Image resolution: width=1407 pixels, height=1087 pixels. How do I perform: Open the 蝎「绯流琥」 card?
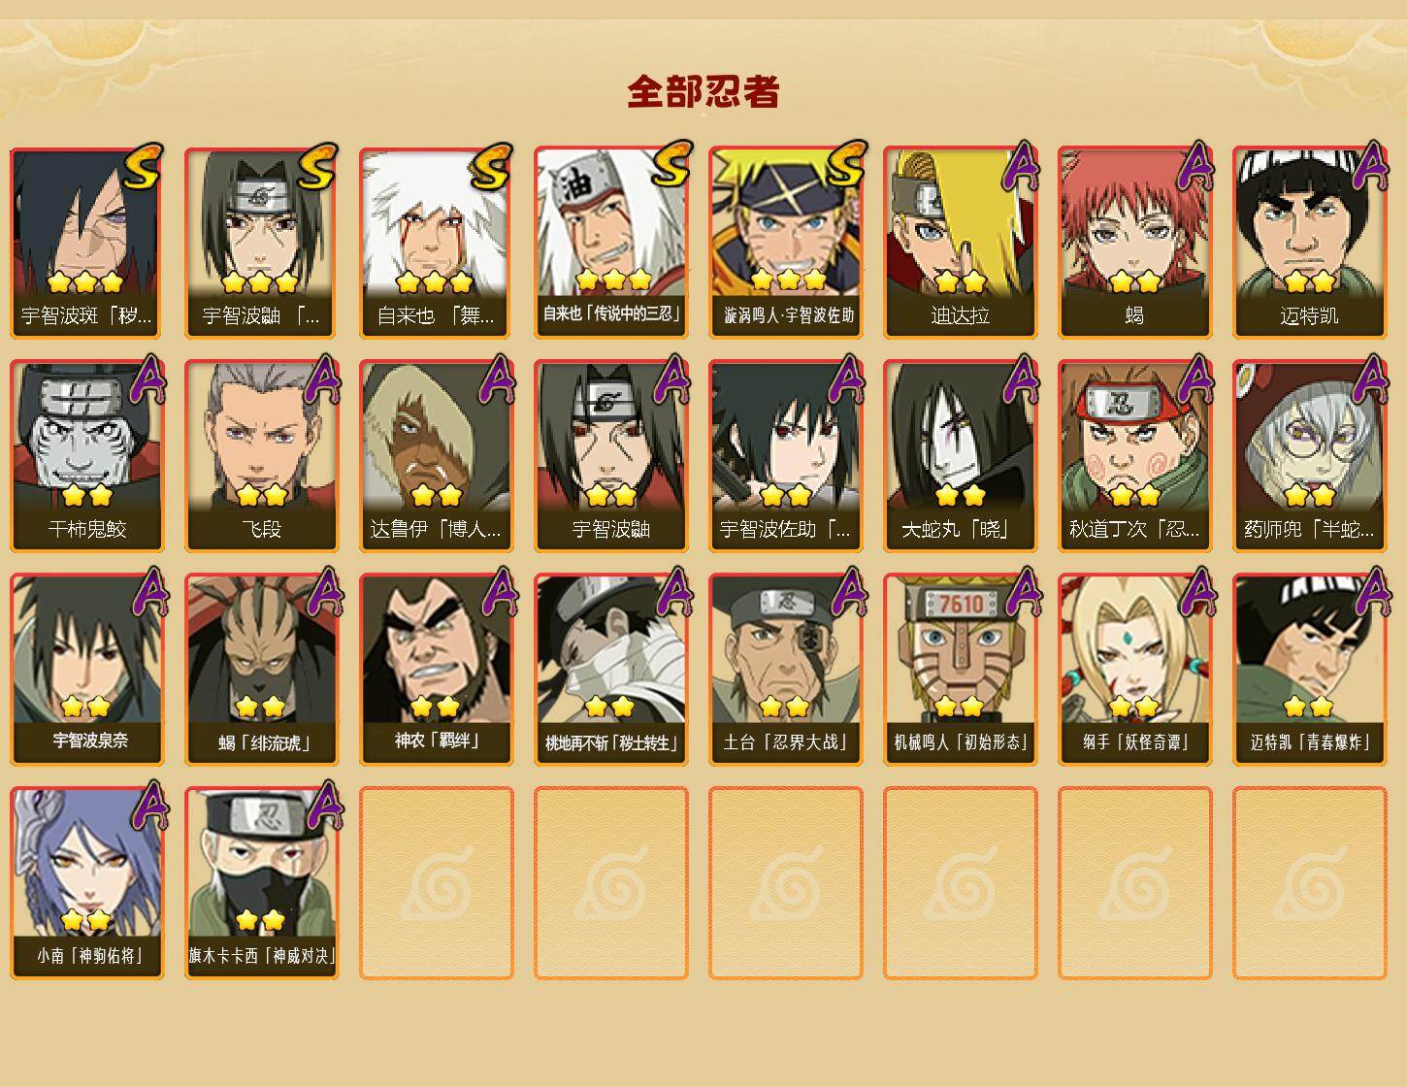pos(262,670)
